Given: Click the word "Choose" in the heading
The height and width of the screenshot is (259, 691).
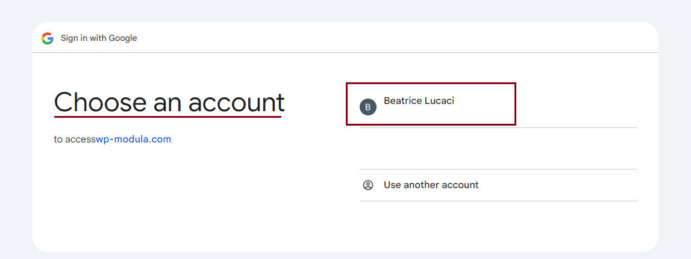Looking at the screenshot, I should [100, 102].
